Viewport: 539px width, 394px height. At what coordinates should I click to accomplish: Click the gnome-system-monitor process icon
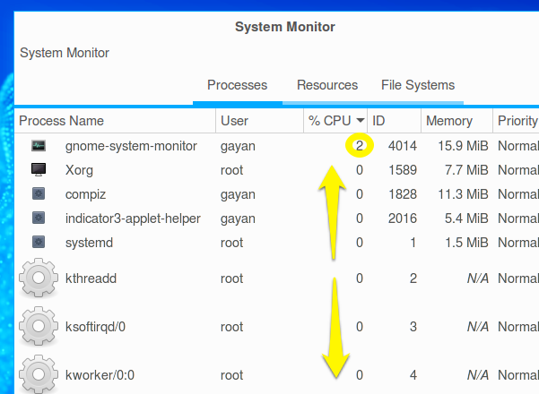[39, 146]
